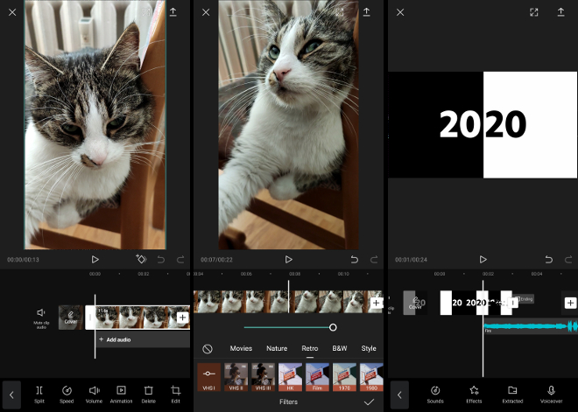Open the Effects audio option
The height and width of the screenshot is (412, 578).
click(474, 393)
